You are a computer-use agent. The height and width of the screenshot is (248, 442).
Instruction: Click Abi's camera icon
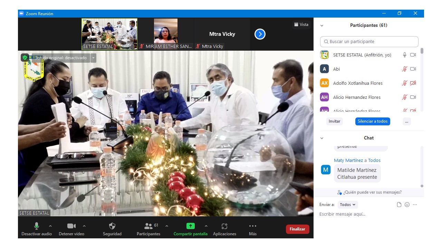click(x=413, y=69)
